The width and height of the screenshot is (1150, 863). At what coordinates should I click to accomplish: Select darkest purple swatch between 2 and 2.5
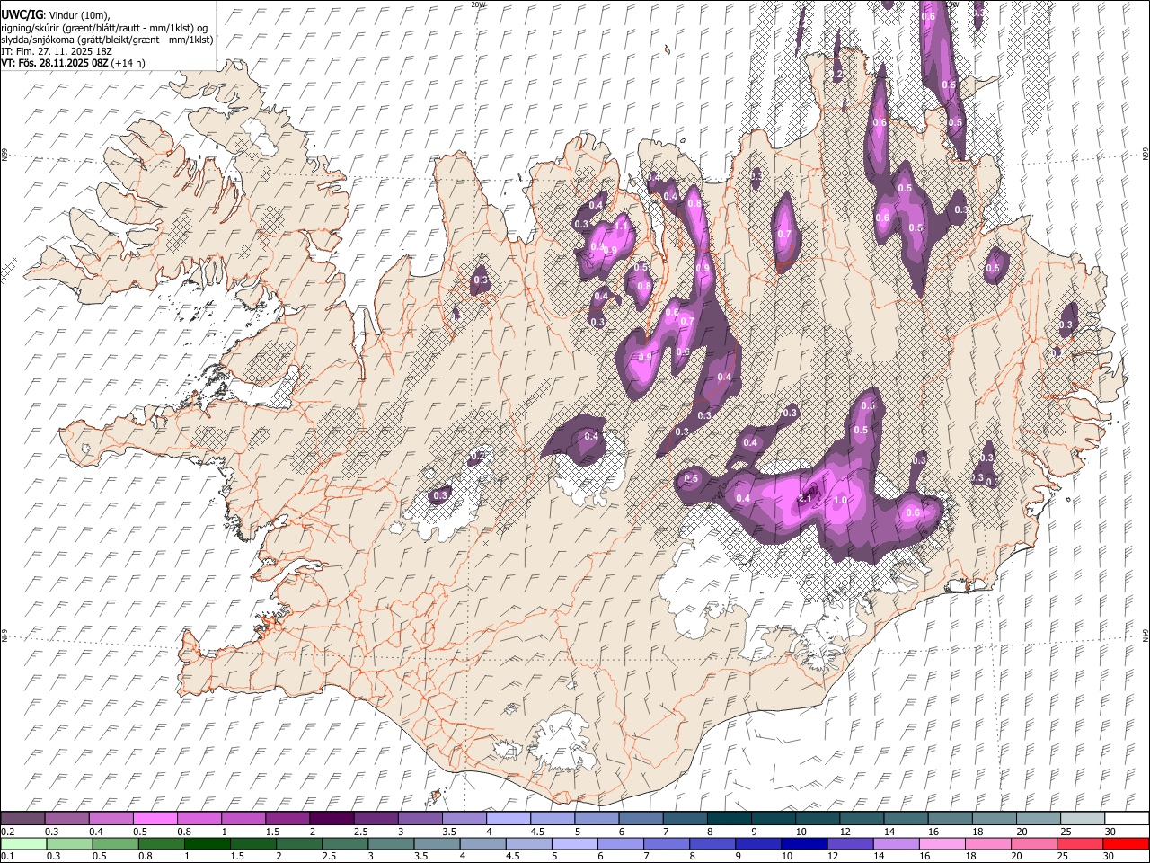tap(332, 818)
